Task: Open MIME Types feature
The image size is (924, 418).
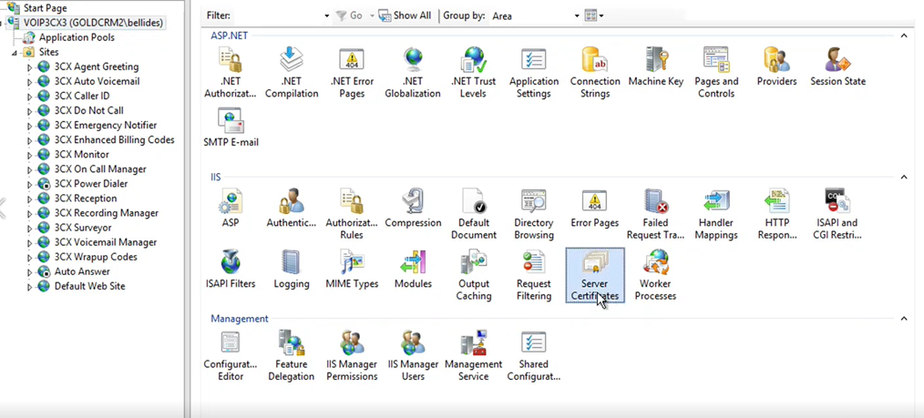Action: [352, 270]
